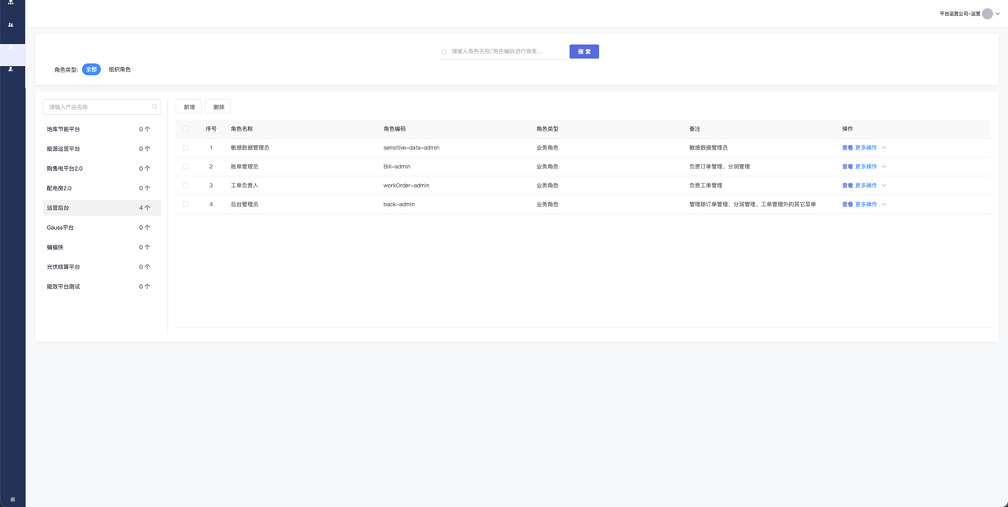Check the box for 敏感数据管理员 row
The height and width of the screenshot is (507, 1008).
point(186,147)
